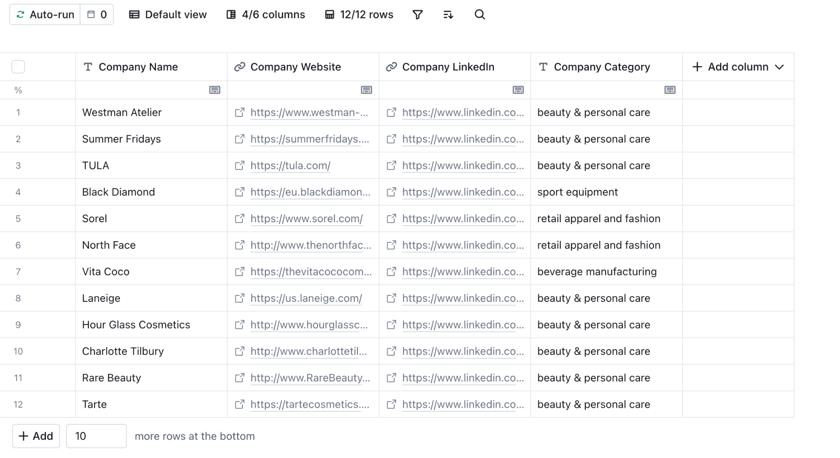Focus the rows count field showing 10

point(96,436)
